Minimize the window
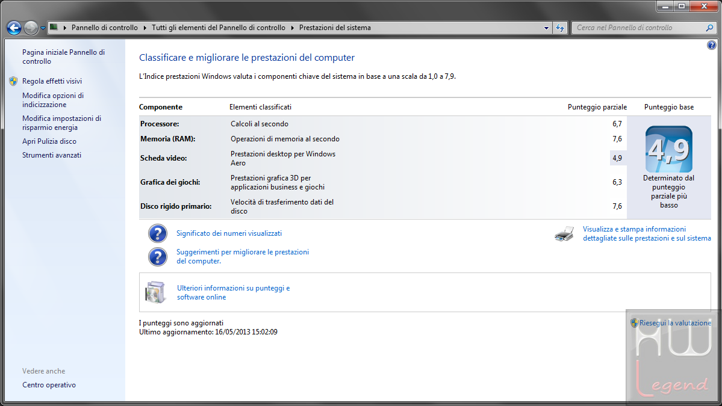This screenshot has height=406, width=722. click(665, 7)
